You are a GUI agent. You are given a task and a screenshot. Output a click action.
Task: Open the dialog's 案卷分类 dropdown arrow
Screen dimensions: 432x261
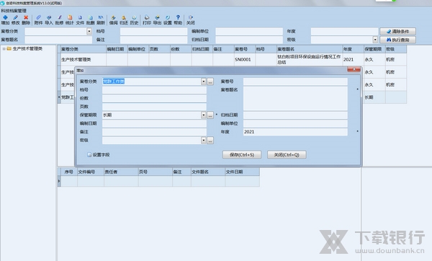click(203, 81)
